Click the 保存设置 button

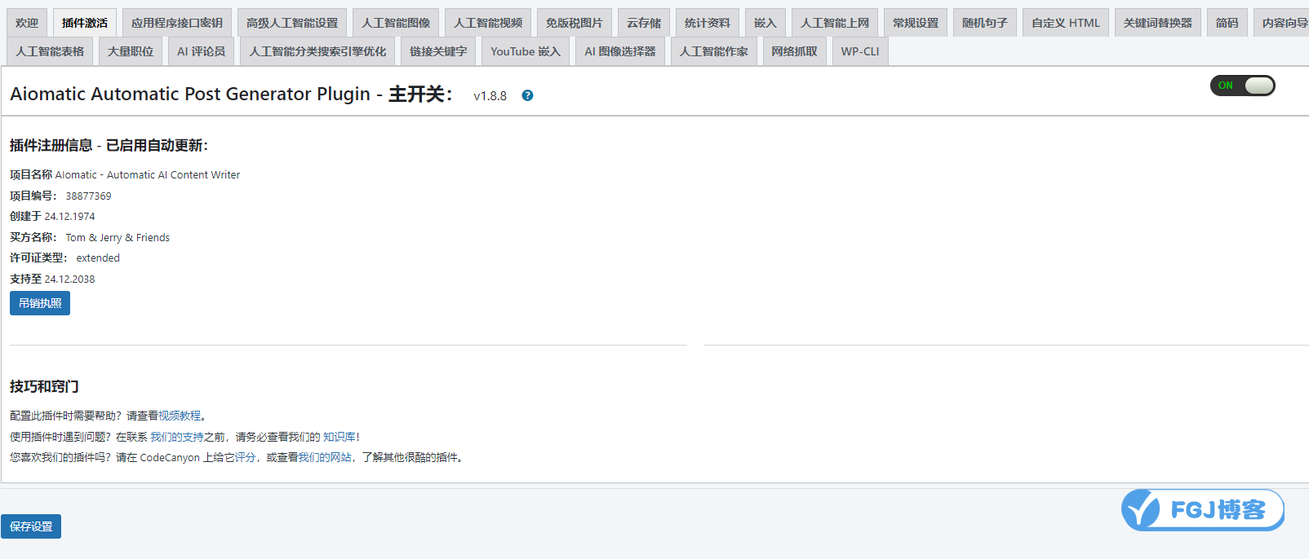pos(31,526)
